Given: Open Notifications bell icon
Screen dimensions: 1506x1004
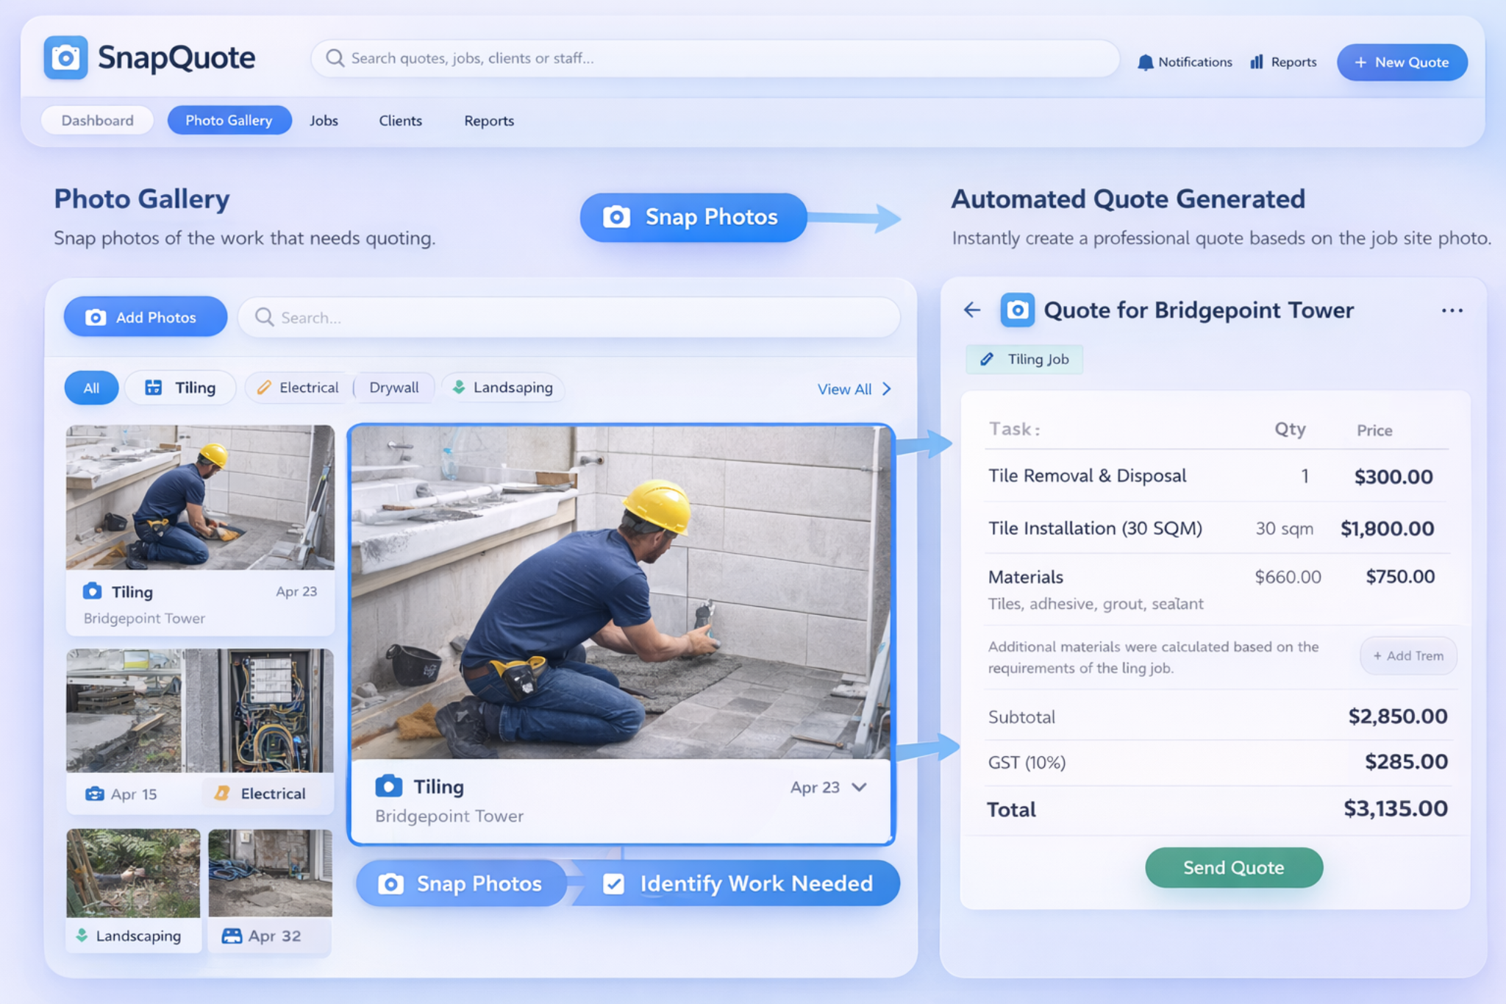Looking at the screenshot, I should [x=1145, y=63].
